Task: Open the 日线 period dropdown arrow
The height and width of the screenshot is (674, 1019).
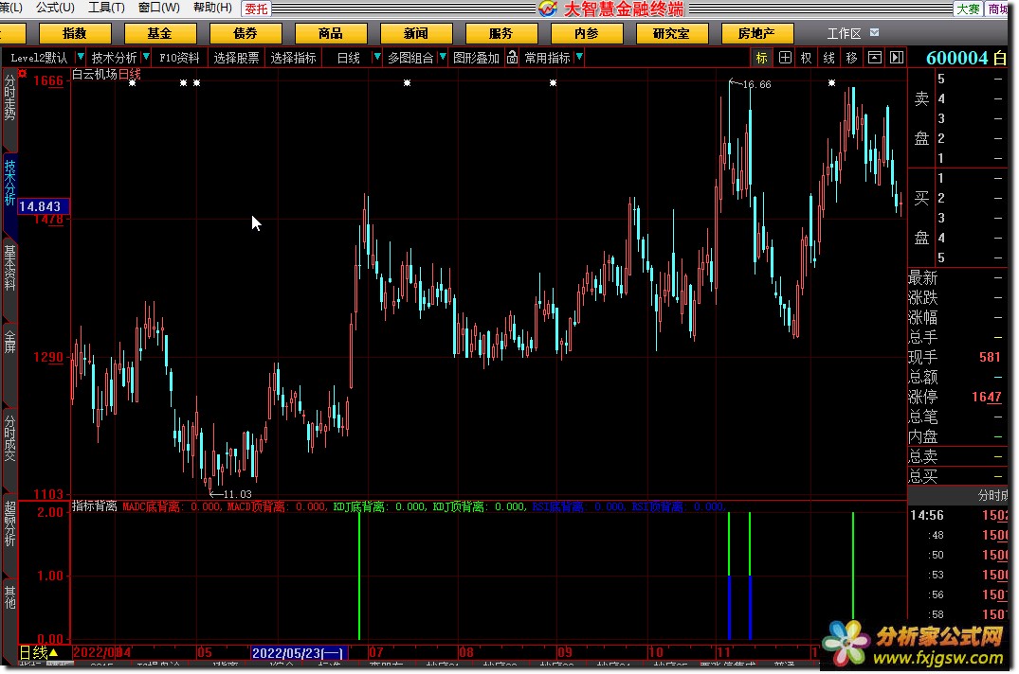Action: 376,57
